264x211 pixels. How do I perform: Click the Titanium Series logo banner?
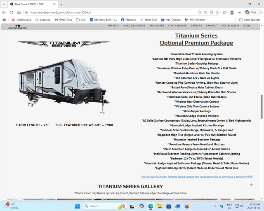(x=64, y=44)
